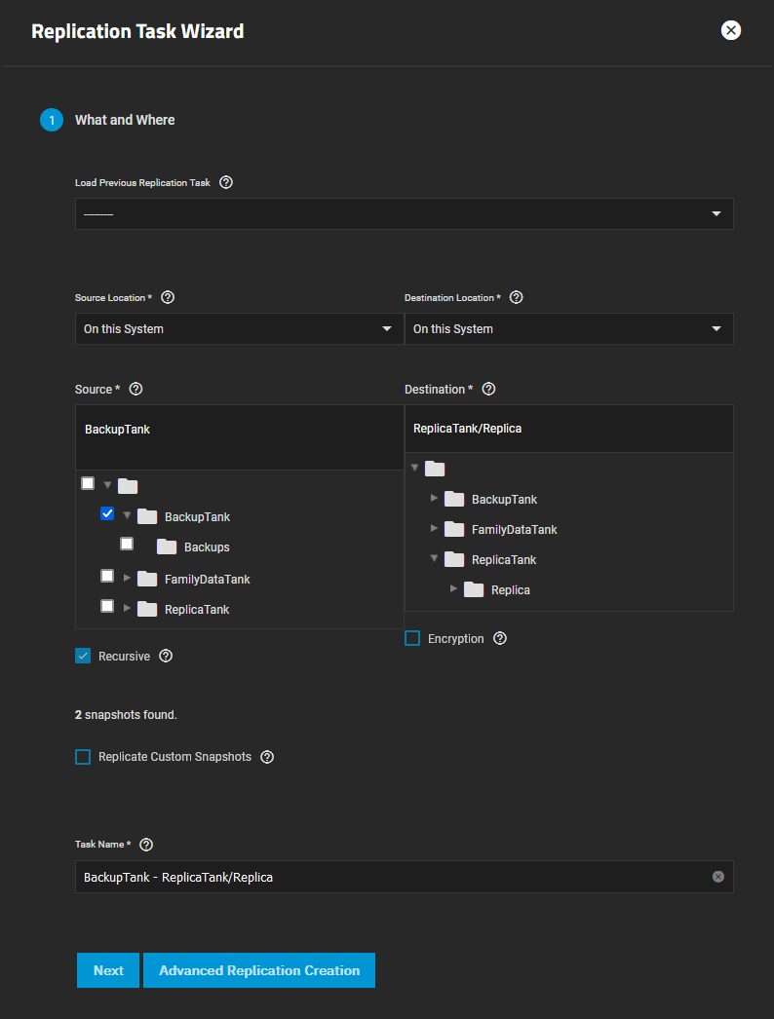Click the '2 snapshots found.' text

(126, 715)
